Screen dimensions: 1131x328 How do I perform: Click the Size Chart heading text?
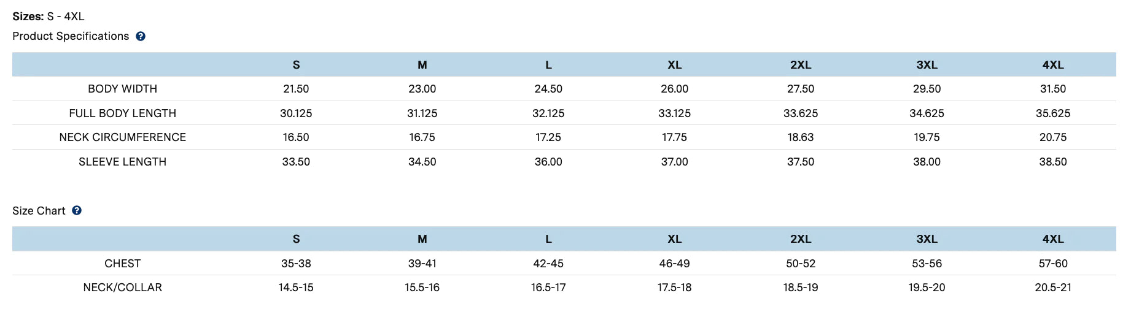39,211
